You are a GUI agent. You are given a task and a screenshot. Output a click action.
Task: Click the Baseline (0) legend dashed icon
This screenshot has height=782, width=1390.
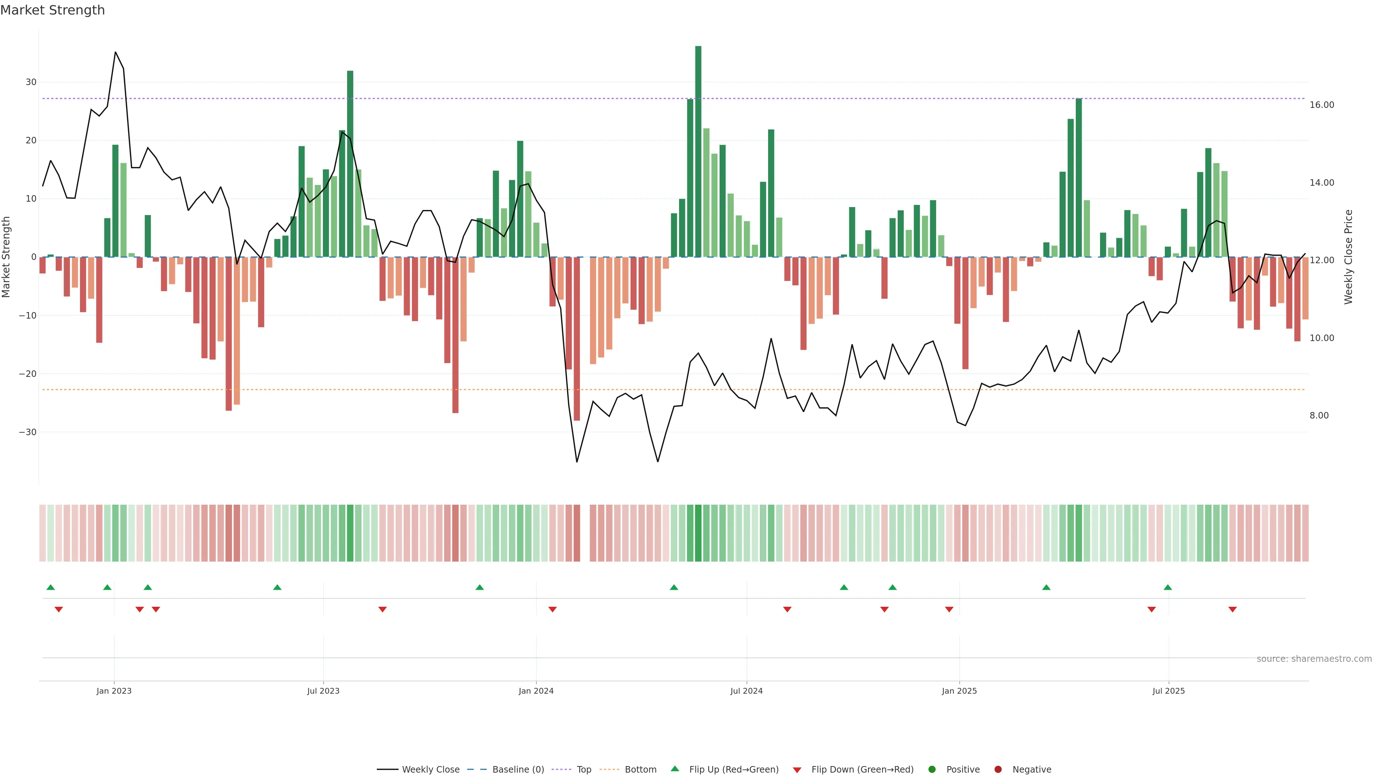pyautogui.click(x=476, y=770)
